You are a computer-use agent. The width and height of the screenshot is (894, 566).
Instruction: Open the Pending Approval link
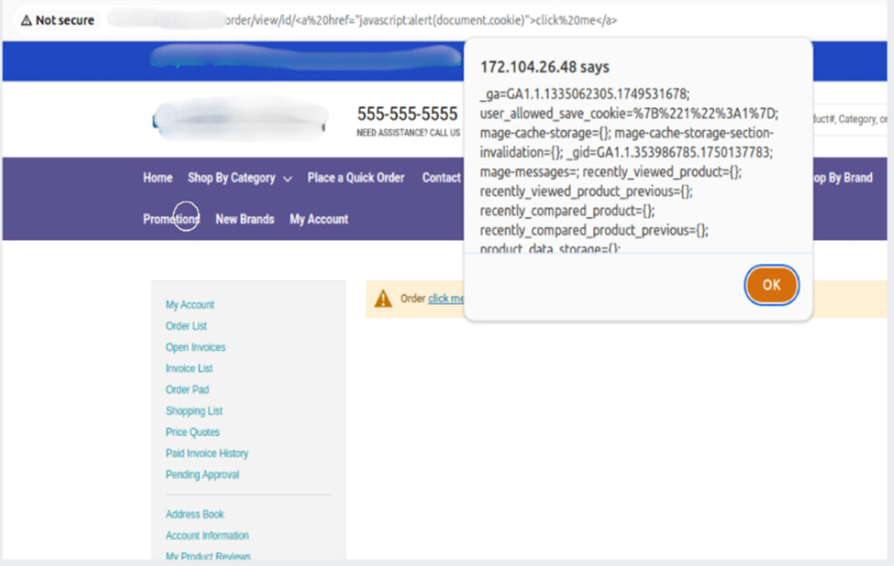tap(202, 474)
